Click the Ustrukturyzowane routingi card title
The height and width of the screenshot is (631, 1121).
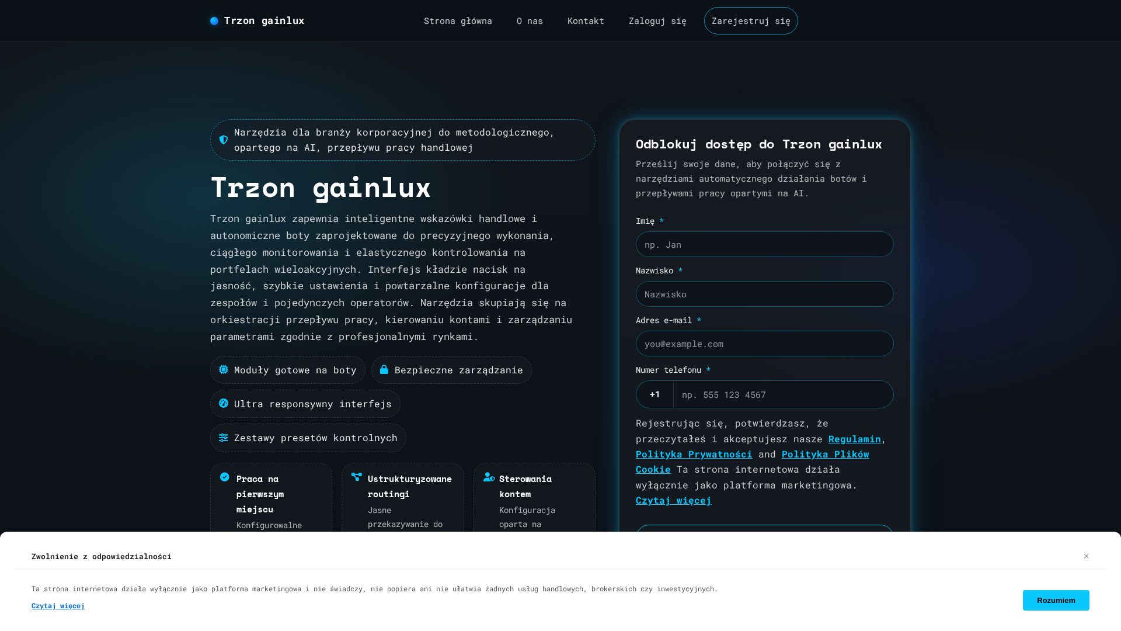(409, 486)
